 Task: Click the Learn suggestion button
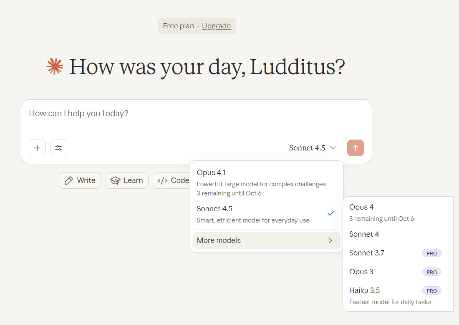click(x=127, y=180)
